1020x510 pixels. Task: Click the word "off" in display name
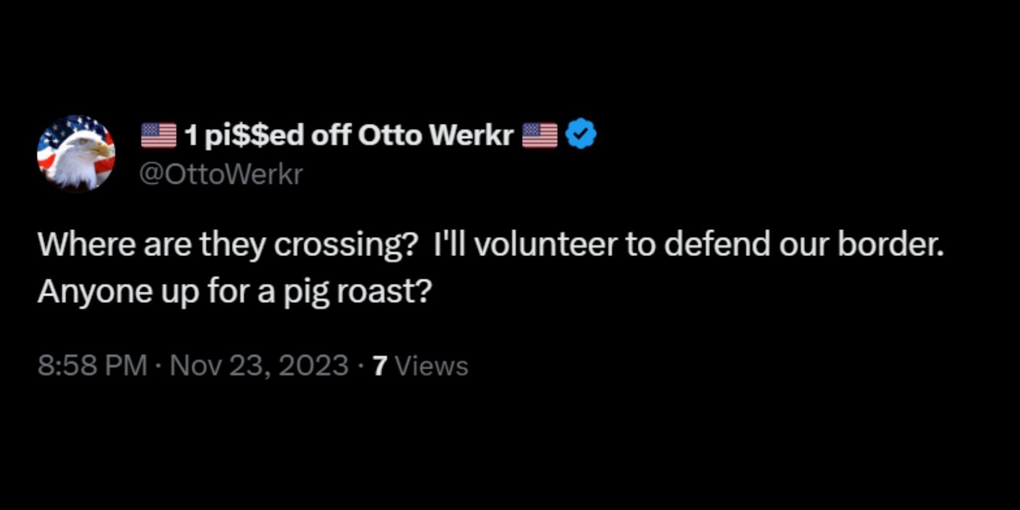pyautogui.click(x=330, y=135)
